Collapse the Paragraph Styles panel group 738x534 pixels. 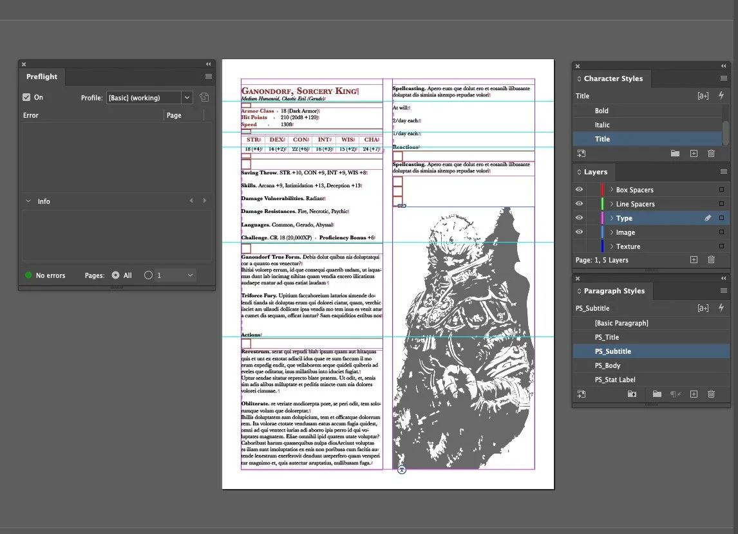coord(724,279)
